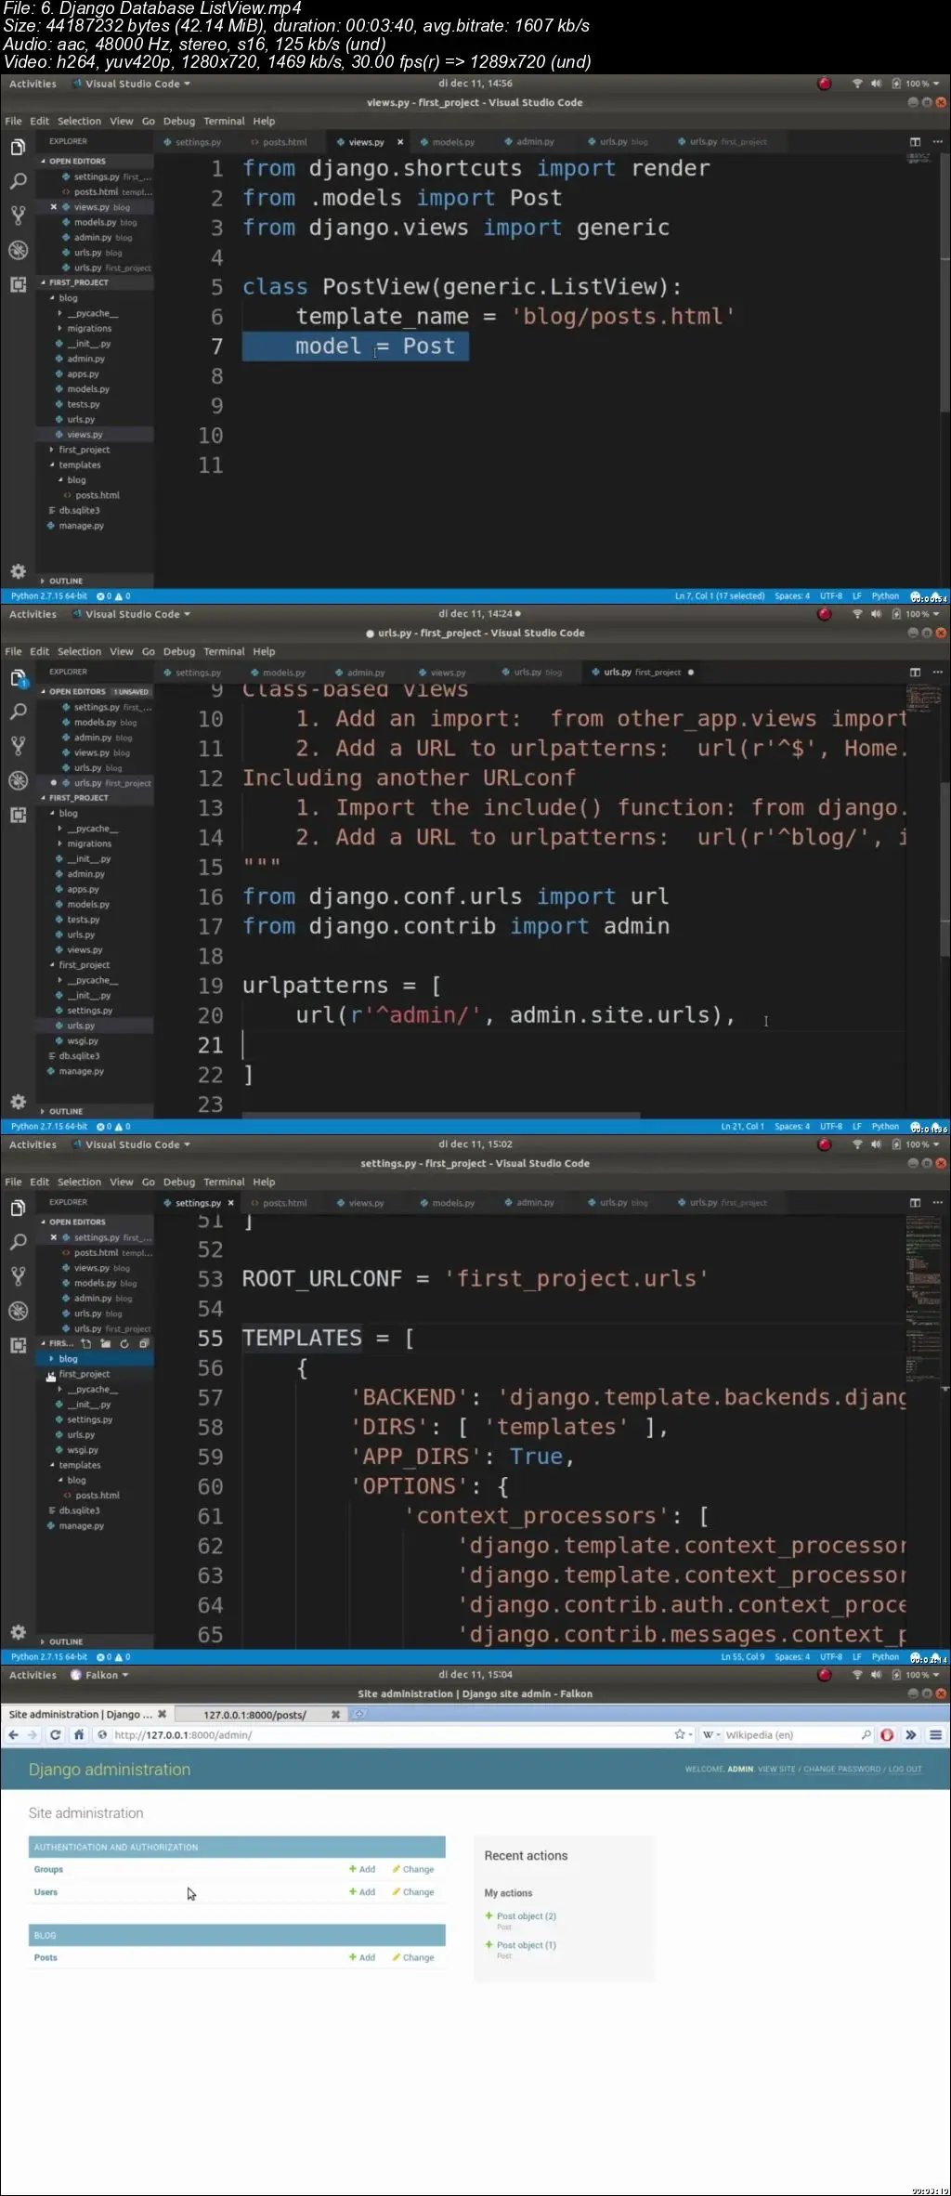The width and height of the screenshot is (951, 2196).
Task: Click New Folder icon in settings.py explorer header
Action: [105, 1343]
